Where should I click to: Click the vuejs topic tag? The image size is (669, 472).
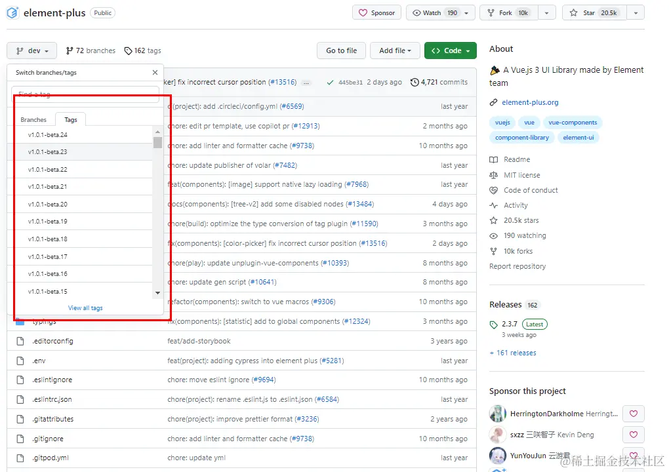pyautogui.click(x=502, y=123)
